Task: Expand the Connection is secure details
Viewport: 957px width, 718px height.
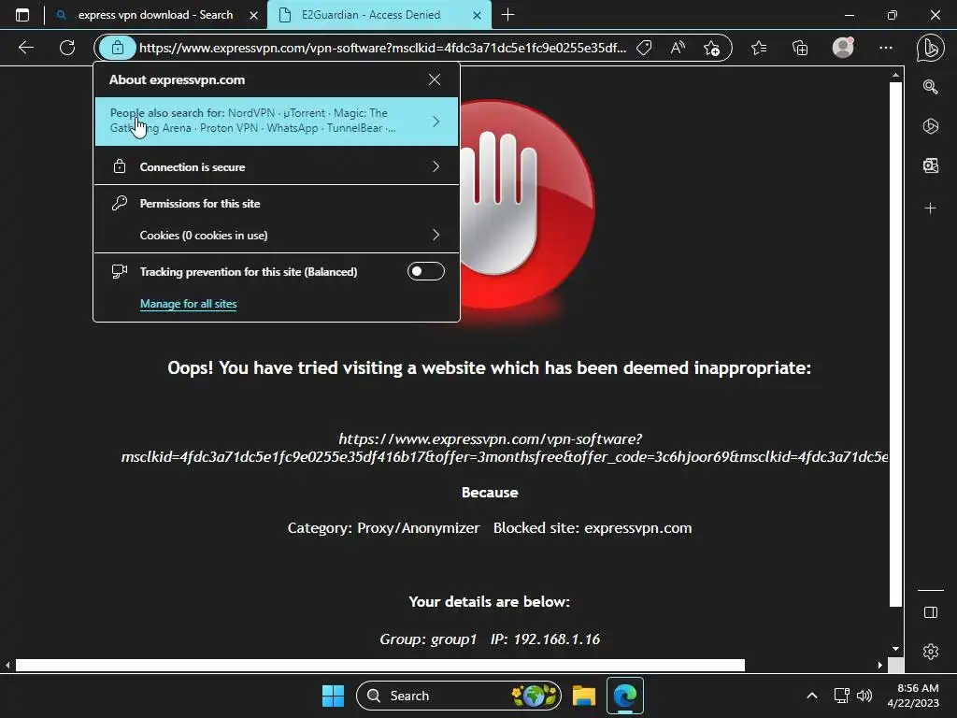Action: 277,166
